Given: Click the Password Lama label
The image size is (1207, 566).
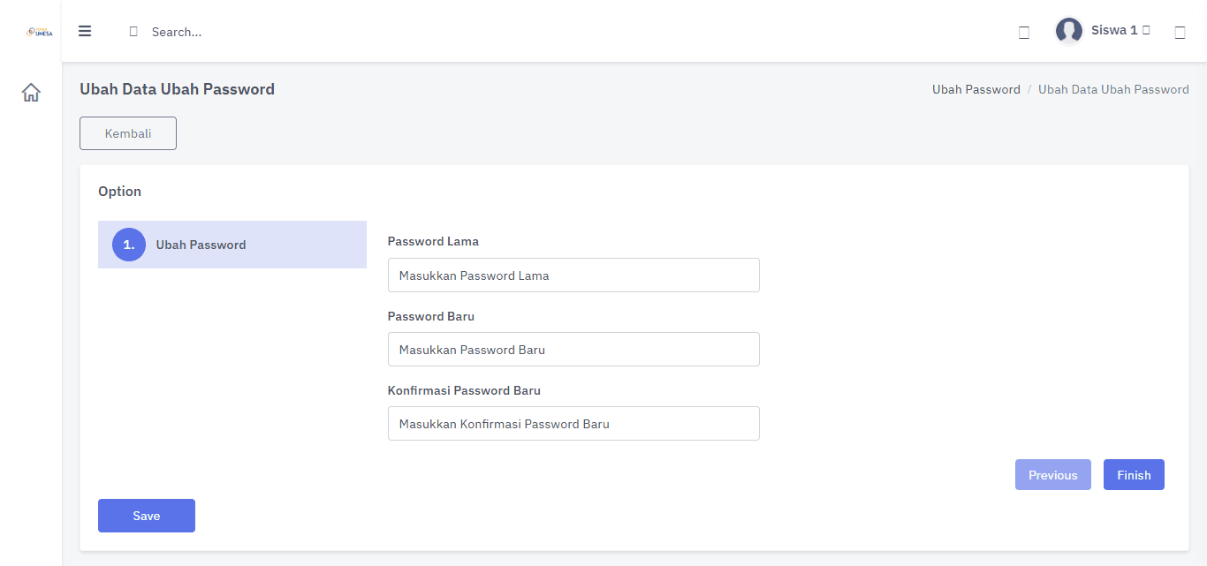Looking at the screenshot, I should click(x=433, y=241).
